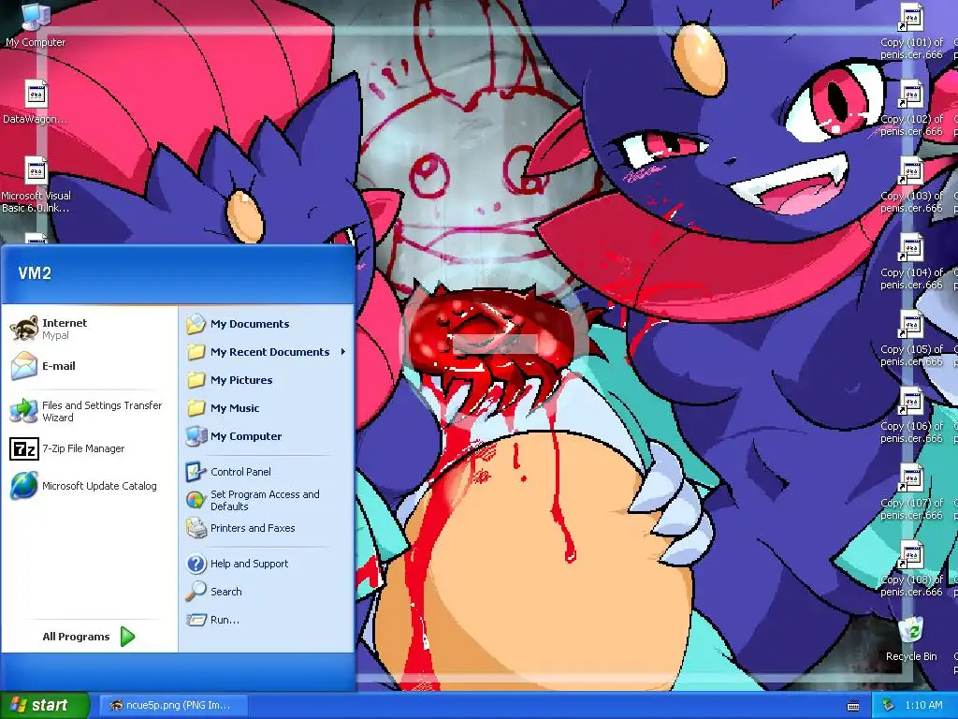Click the green start button
This screenshot has height=719, width=958.
[44, 705]
